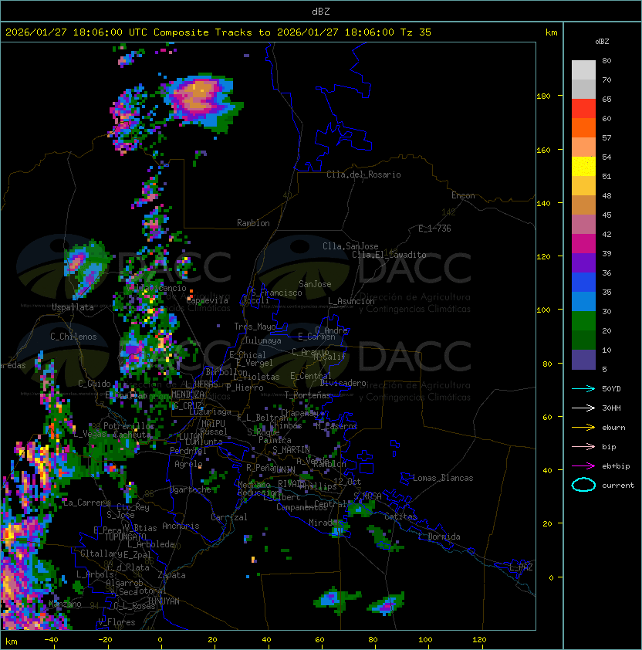The height and width of the screenshot is (650, 642).
Task: Click the 'Capdevila' map label
Action: (208, 300)
